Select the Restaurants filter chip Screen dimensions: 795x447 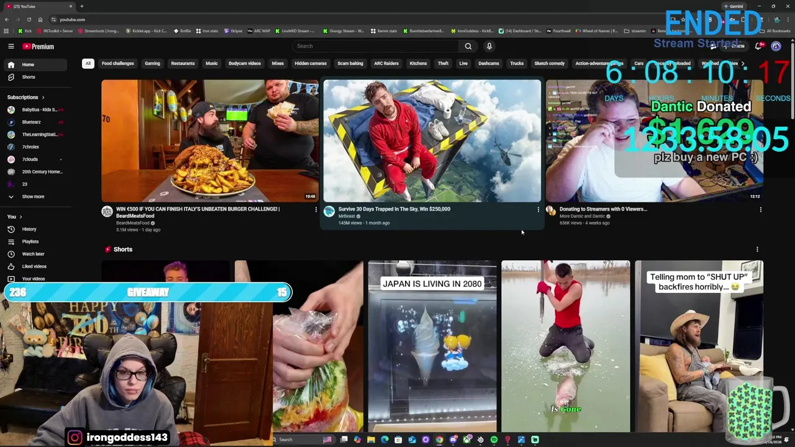click(x=183, y=63)
